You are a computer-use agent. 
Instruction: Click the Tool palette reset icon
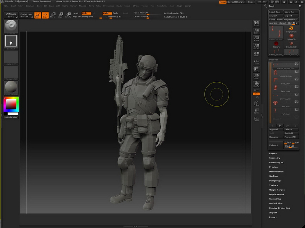[x=300, y=6]
